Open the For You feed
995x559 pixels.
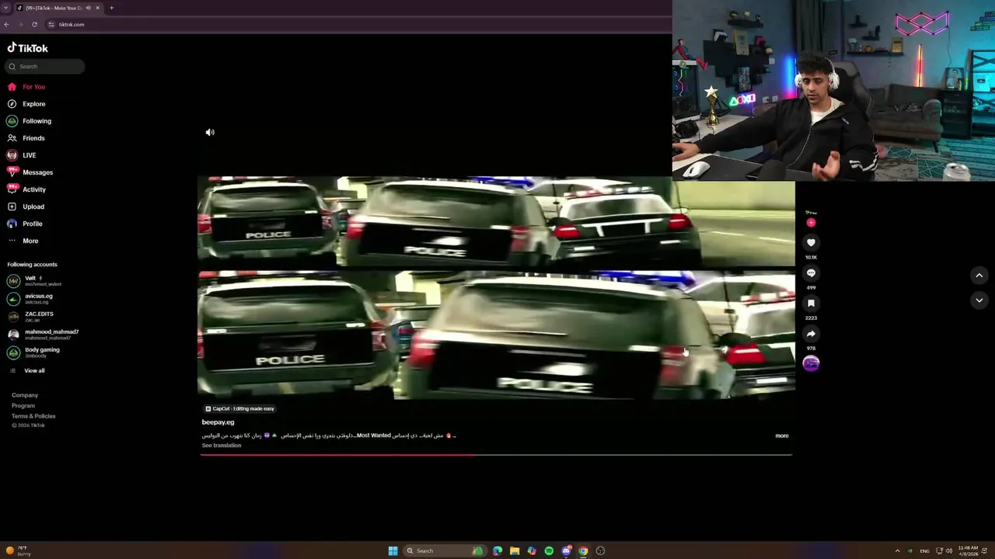point(26,87)
